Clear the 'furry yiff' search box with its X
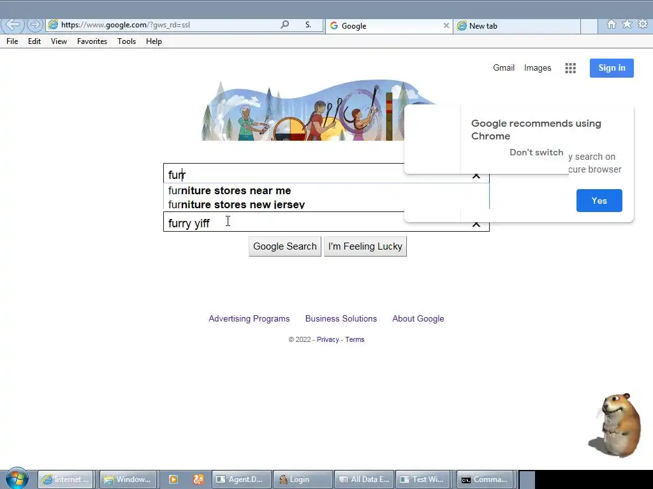This screenshot has height=489, width=653. click(x=476, y=224)
